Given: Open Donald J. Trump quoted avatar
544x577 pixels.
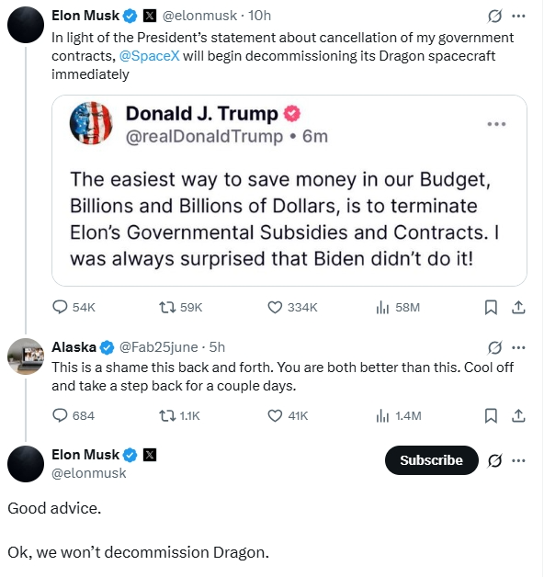Looking at the screenshot, I should pos(91,123).
